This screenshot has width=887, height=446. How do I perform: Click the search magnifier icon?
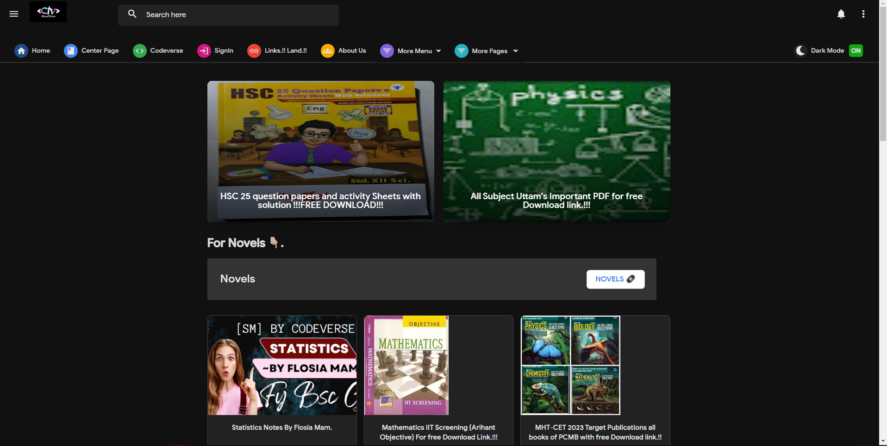[132, 14]
